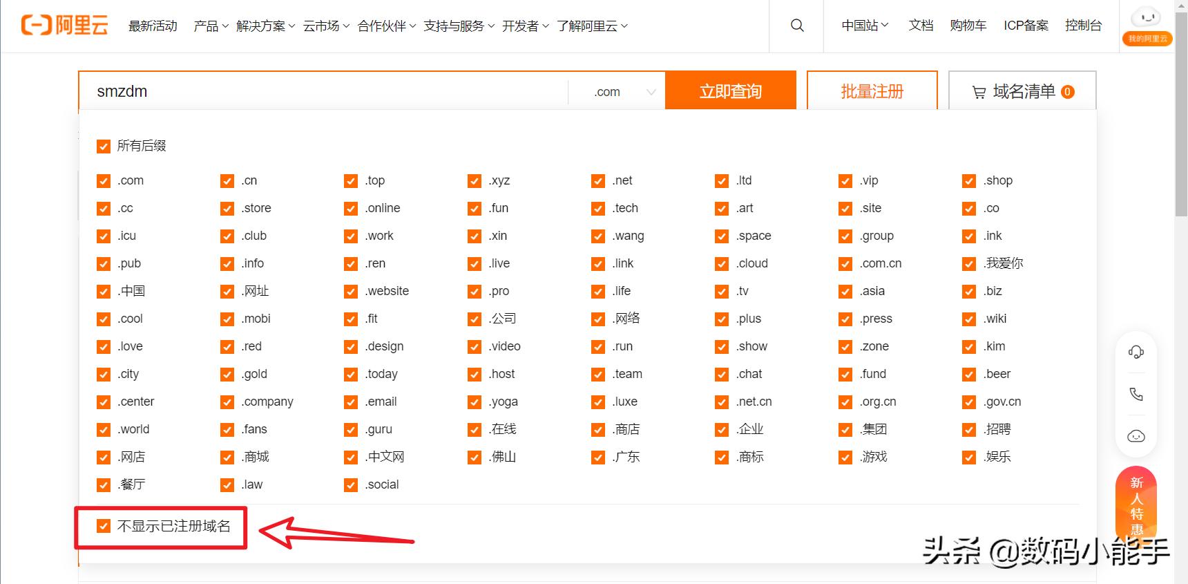Click the robot avatar account icon
Image resolution: width=1188 pixels, height=584 pixels.
point(1147,19)
